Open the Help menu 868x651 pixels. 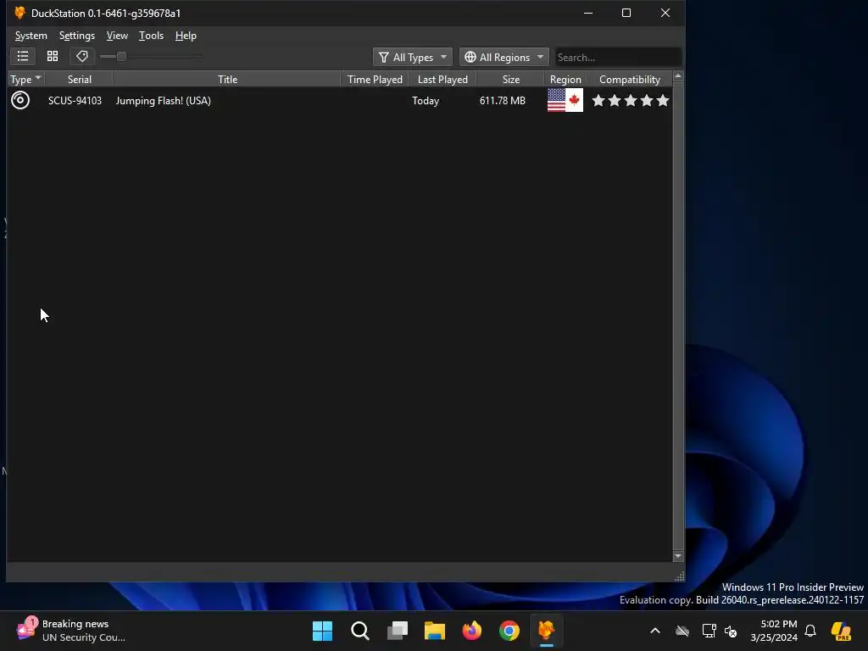(186, 36)
